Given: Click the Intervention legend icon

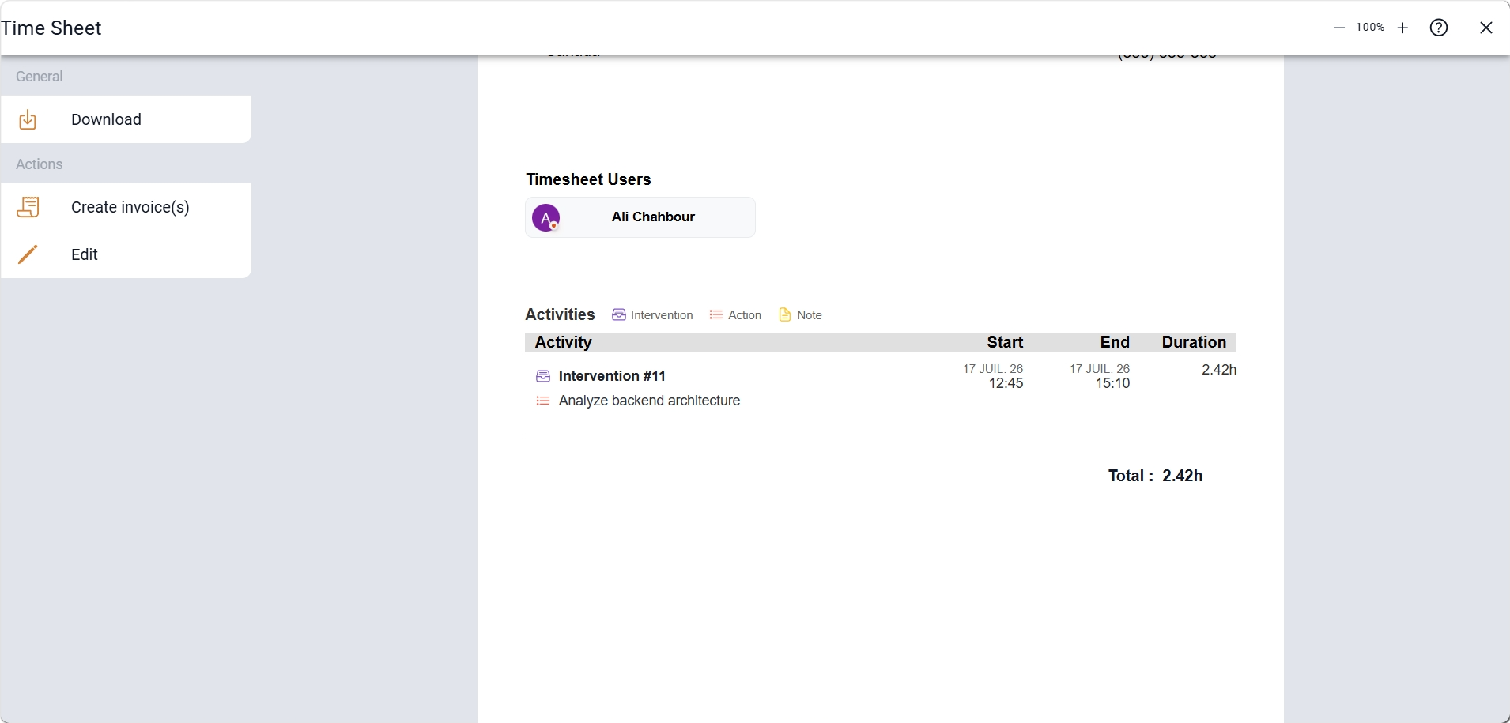Looking at the screenshot, I should tap(619, 314).
